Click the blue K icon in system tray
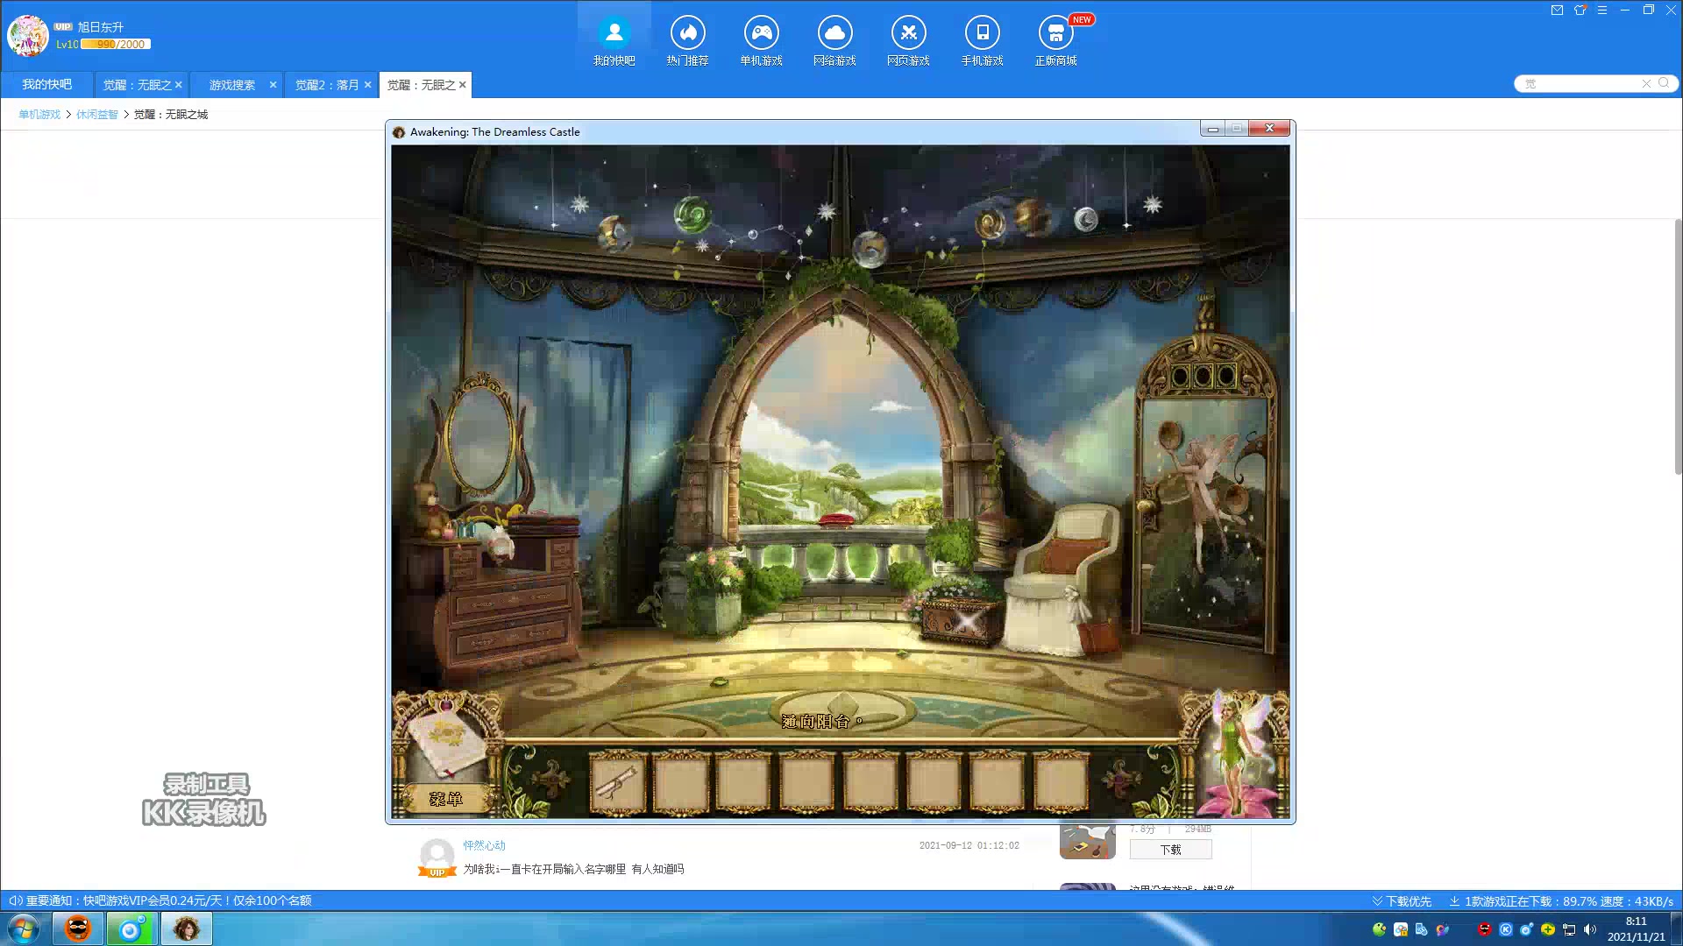The image size is (1683, 946). pos(1506,929)
